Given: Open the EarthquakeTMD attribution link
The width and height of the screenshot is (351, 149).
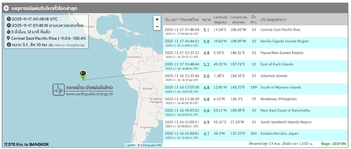Looking at the screenshot, I should pos(151,145).
